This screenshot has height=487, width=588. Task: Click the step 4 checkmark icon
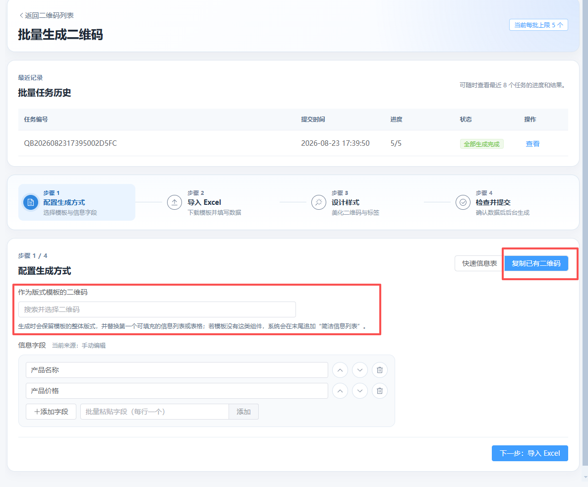click(463, 203)
